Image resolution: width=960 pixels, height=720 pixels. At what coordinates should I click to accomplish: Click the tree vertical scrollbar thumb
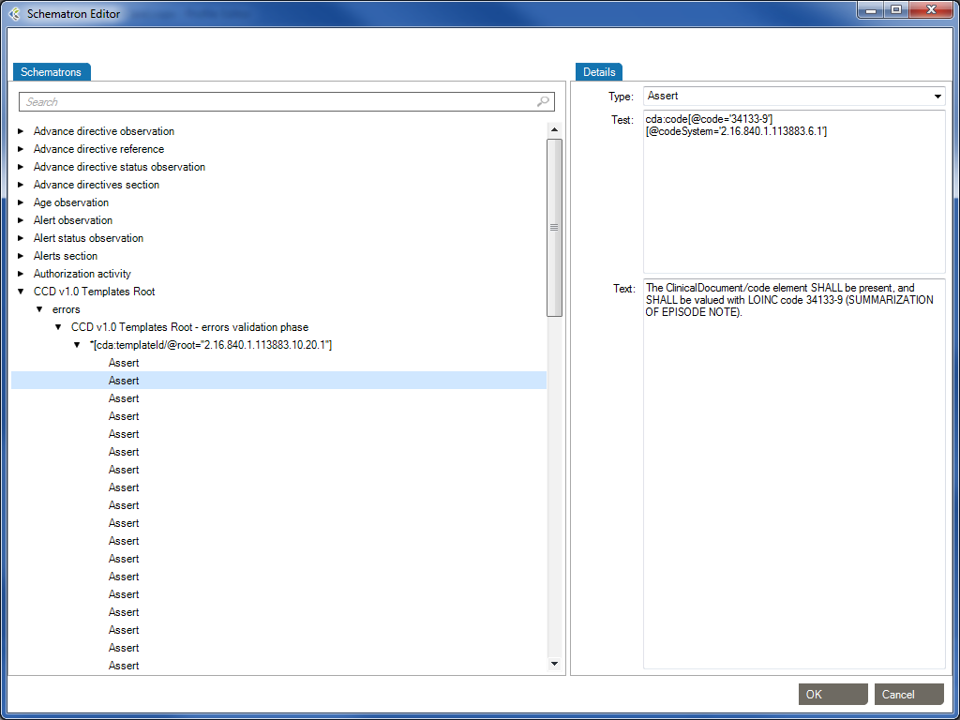(x=555, y=227)
